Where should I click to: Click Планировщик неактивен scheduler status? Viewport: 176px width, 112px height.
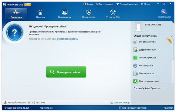[135, 108]
